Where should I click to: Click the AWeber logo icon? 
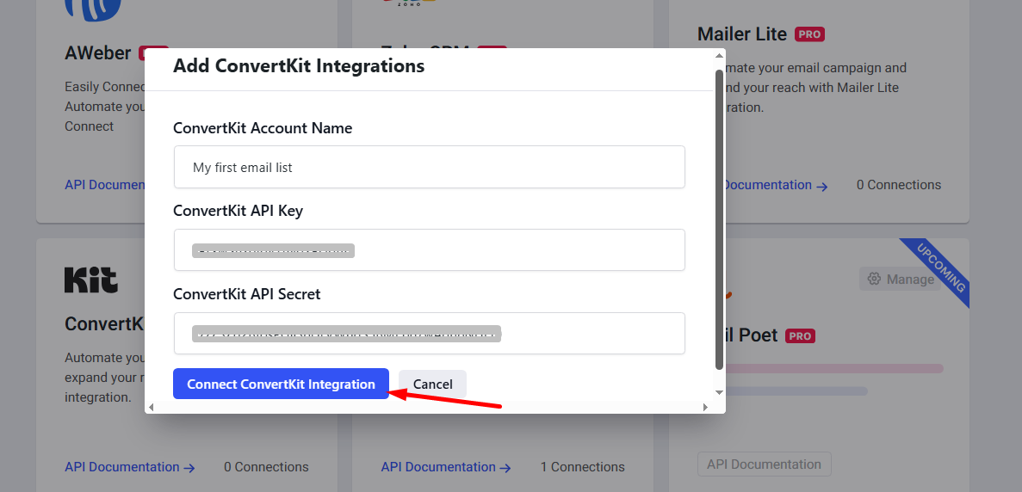point(92,9)
